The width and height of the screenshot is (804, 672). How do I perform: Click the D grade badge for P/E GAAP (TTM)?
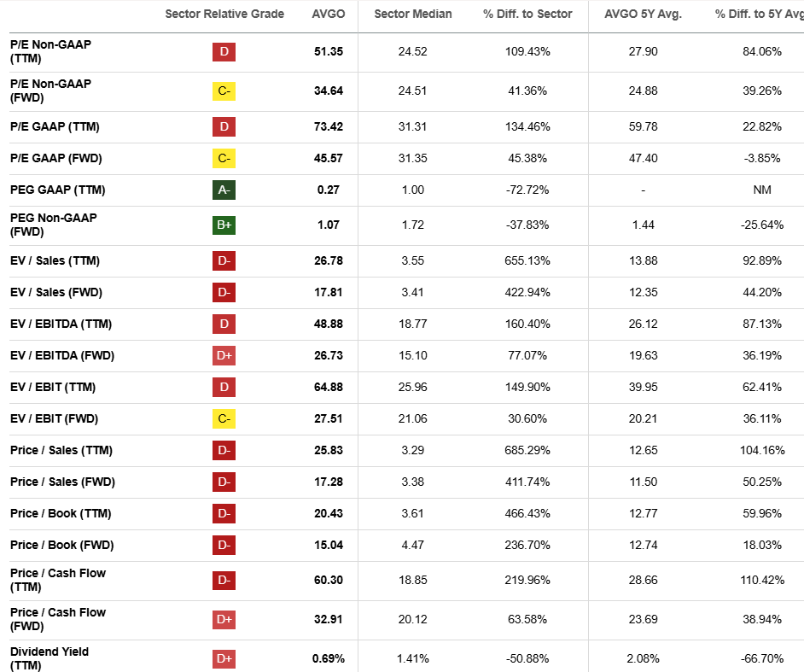pyautogui.click(x=224, y=126)
